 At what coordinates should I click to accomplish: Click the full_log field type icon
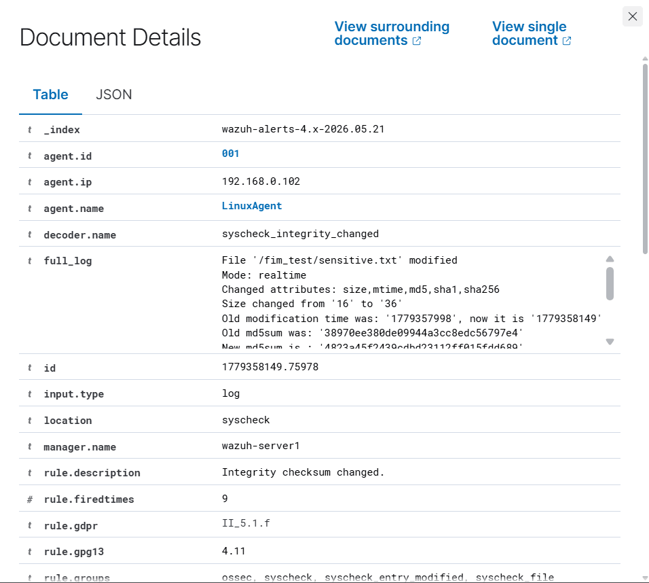(x=30, y=261)
